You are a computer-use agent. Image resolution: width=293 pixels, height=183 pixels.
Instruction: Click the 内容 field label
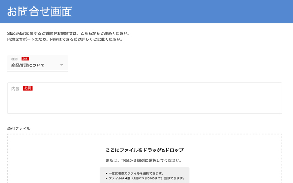click(x=16, y=88)
